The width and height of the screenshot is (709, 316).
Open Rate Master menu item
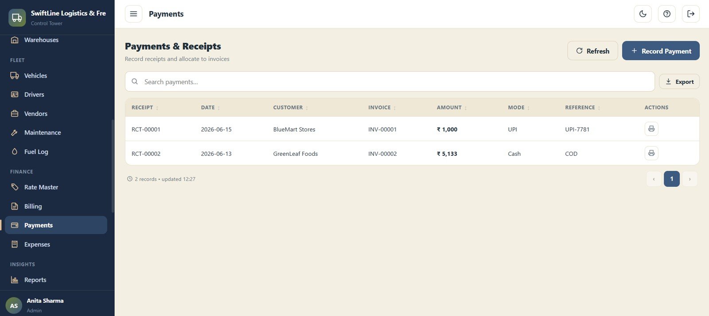56,187
